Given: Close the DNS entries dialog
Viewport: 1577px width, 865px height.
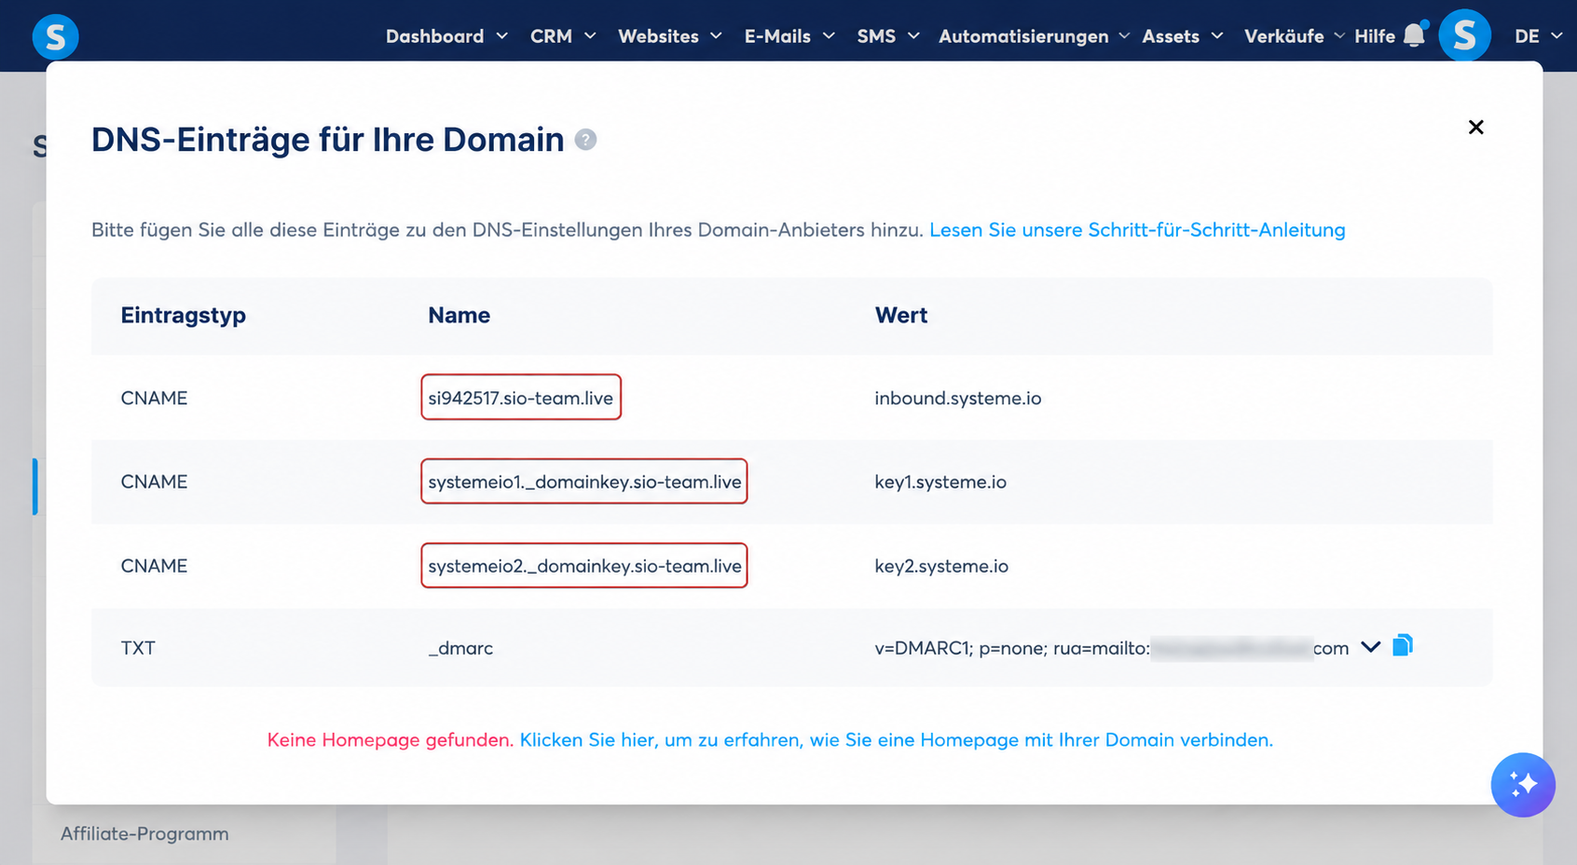Looking at the screenshot, I should [x=1475, y=127].
